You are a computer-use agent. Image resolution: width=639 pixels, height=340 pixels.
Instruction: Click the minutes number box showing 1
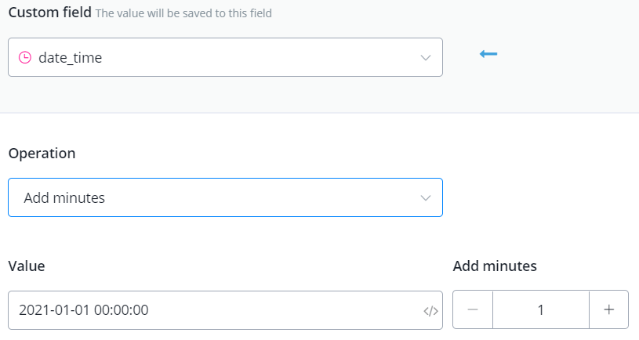540,310
